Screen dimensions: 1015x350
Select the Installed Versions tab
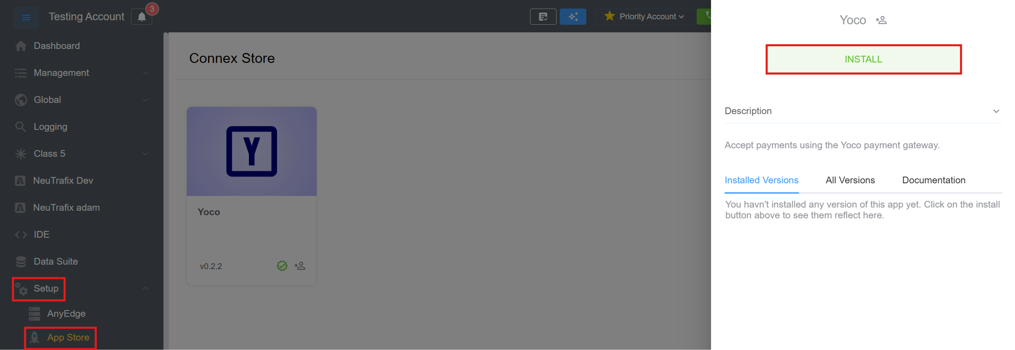[x=761, y=180]
